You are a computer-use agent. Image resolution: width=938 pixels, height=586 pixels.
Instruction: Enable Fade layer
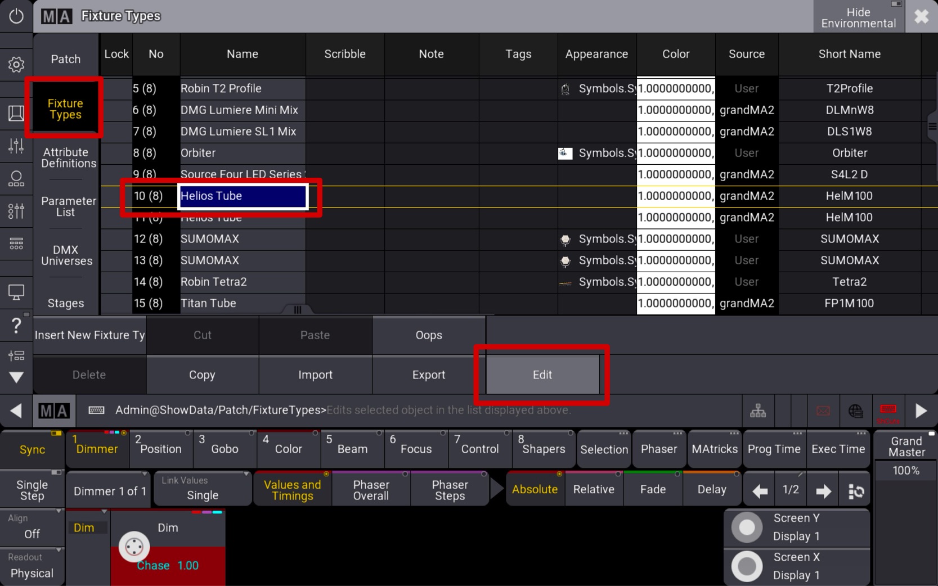[653, 489]
